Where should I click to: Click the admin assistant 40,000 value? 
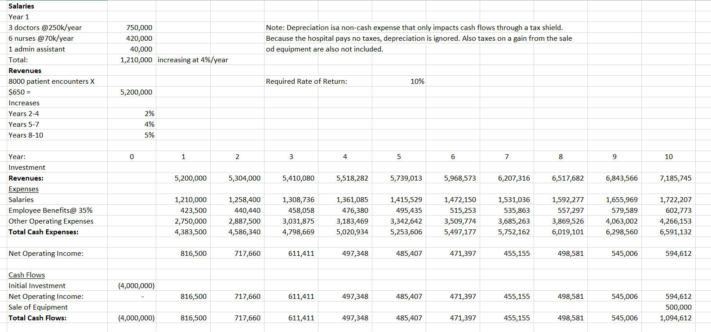point(141,49)
